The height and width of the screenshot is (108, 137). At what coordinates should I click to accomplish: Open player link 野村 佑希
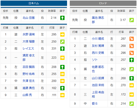[29, 74]
